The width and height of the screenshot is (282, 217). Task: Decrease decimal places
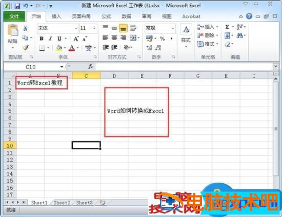pos(158,48)
